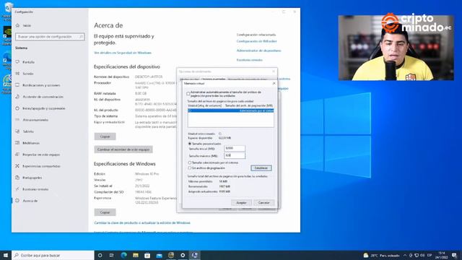Open Configuración de BitLocker link
The image size is (462, 260).
click(257, 41)
